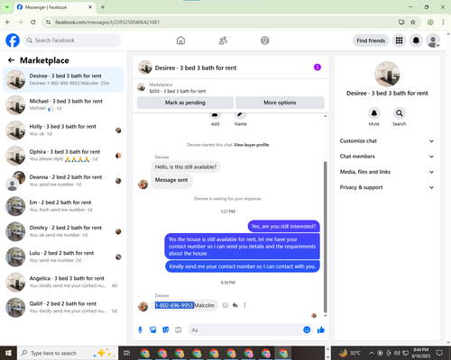Screen dimensions: 451x360
Task: Send a thumbs-up like
Action: (321, 330)
